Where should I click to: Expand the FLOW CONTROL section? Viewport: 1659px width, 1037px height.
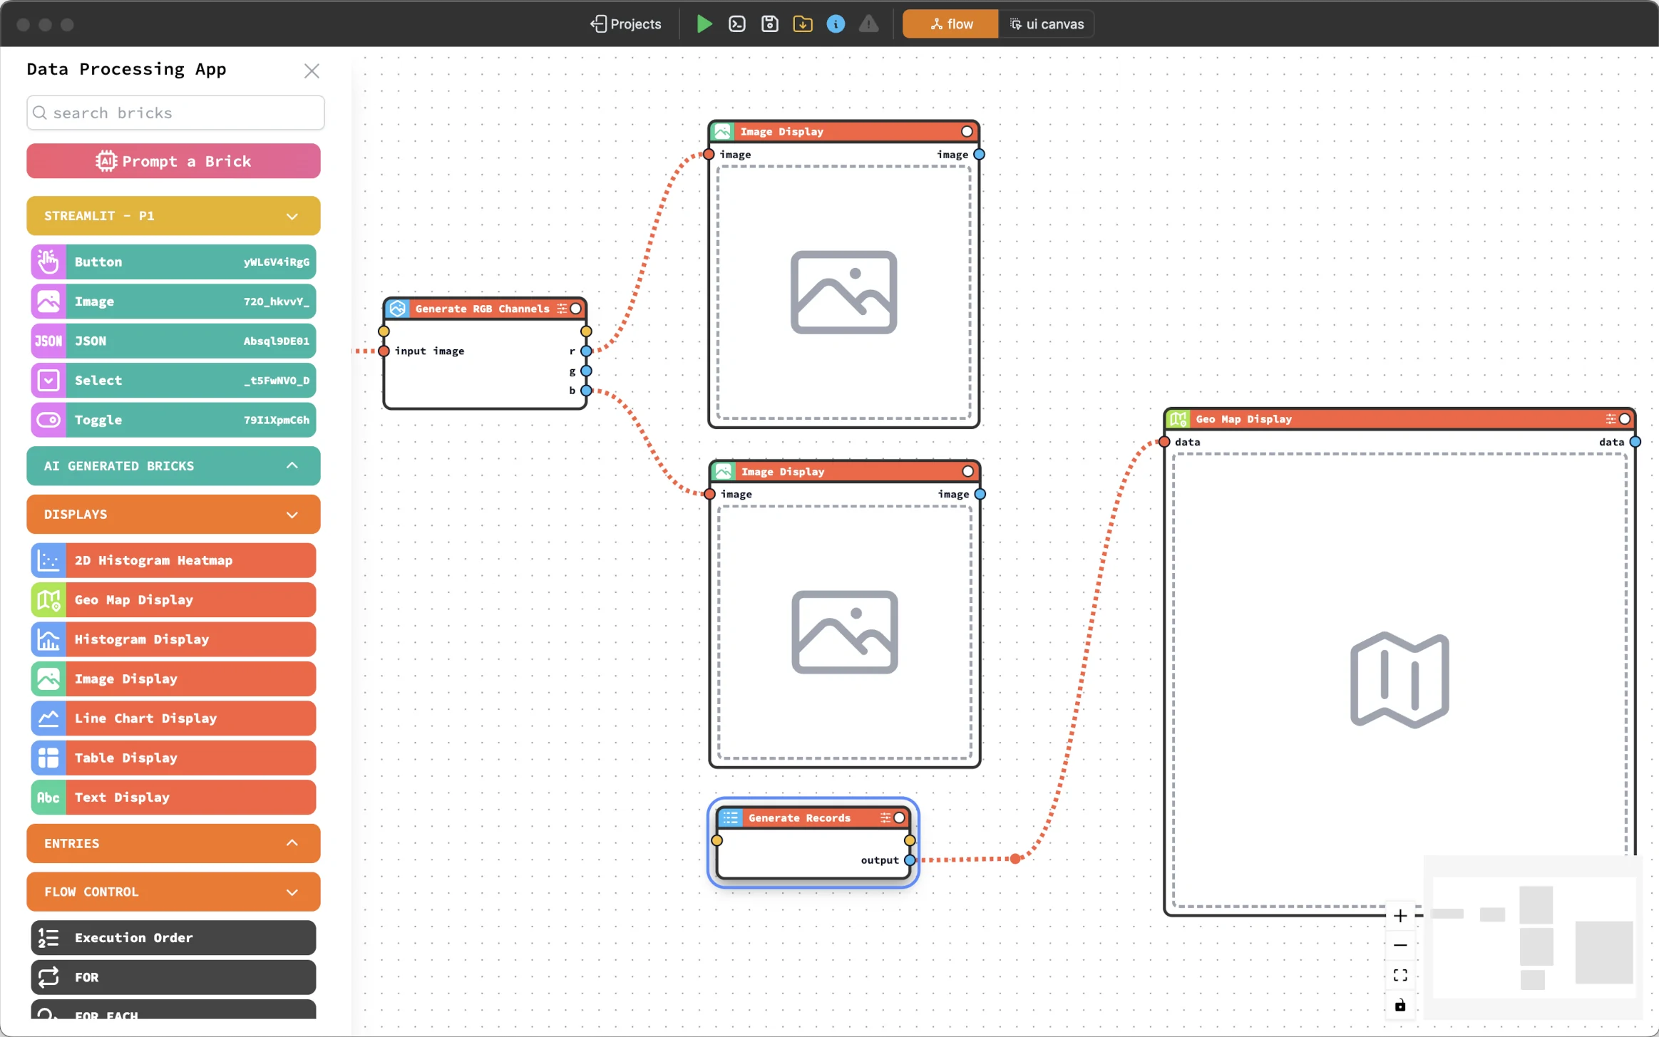click(x=292, y=891)
